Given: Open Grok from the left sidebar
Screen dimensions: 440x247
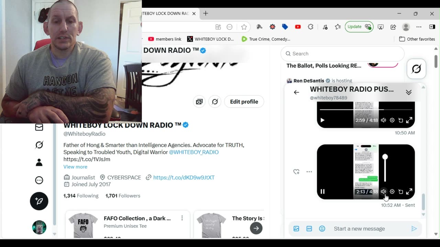Looking at the screenshot, I should pyautogui.click(x=39, y=145).
